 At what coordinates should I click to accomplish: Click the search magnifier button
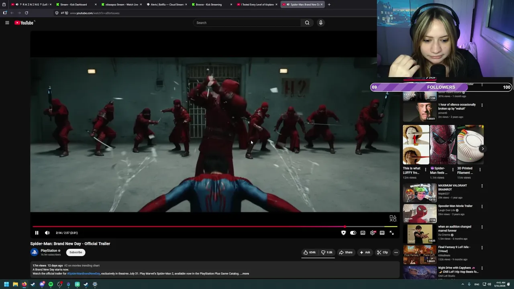(x=307, y=23)
